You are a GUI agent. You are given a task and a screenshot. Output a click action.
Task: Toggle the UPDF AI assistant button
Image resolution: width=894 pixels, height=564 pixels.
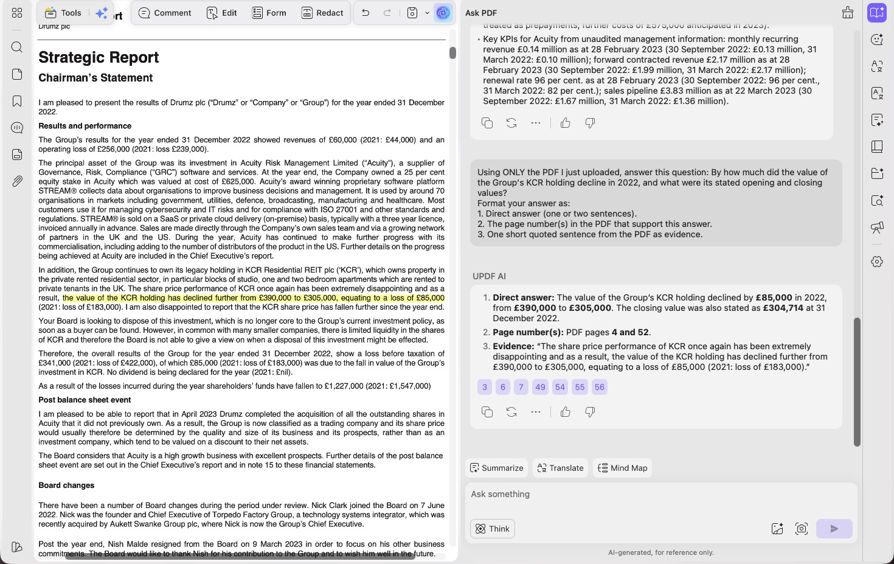coord(443,13)
